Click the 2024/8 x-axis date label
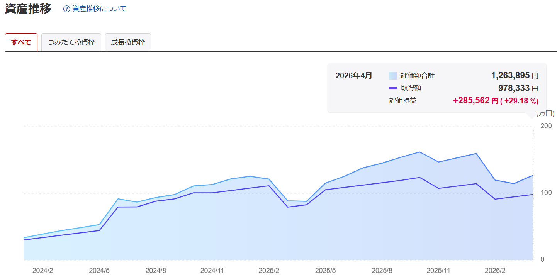The width and height of the screenshot is (557, 276). (x=156, y=271)
